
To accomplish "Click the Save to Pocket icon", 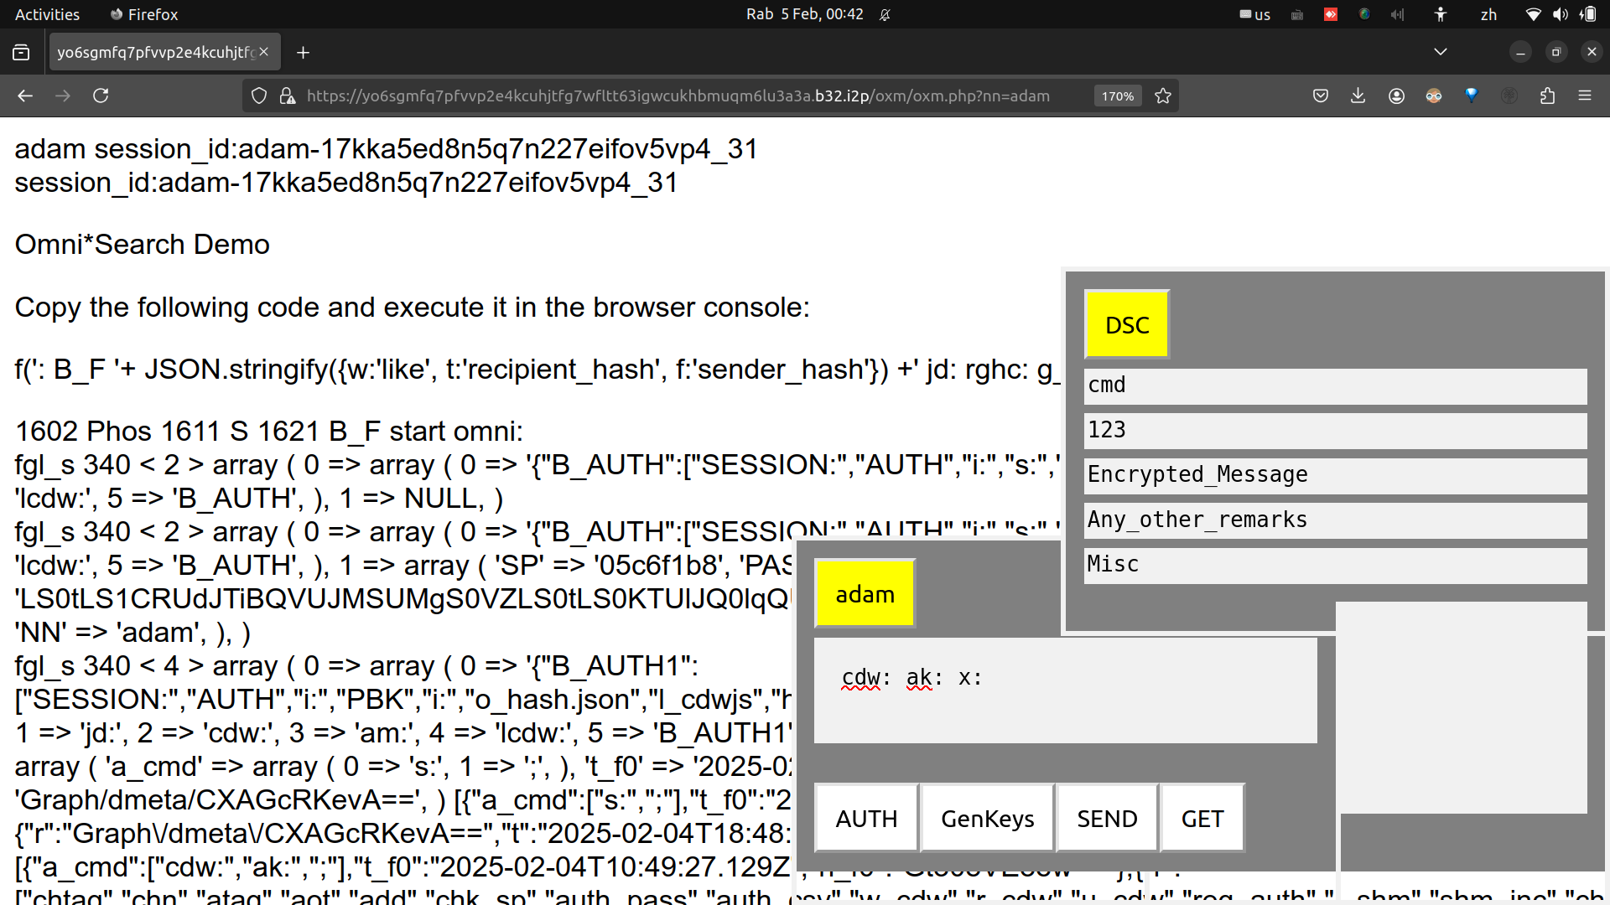I will tap(1321, 96).
